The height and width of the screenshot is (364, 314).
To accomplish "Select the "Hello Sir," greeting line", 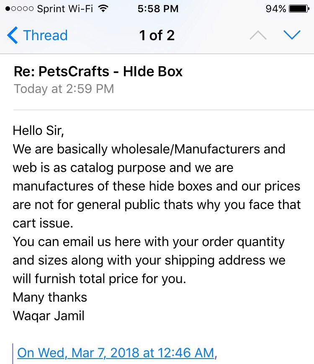I will tap(38, 130).
